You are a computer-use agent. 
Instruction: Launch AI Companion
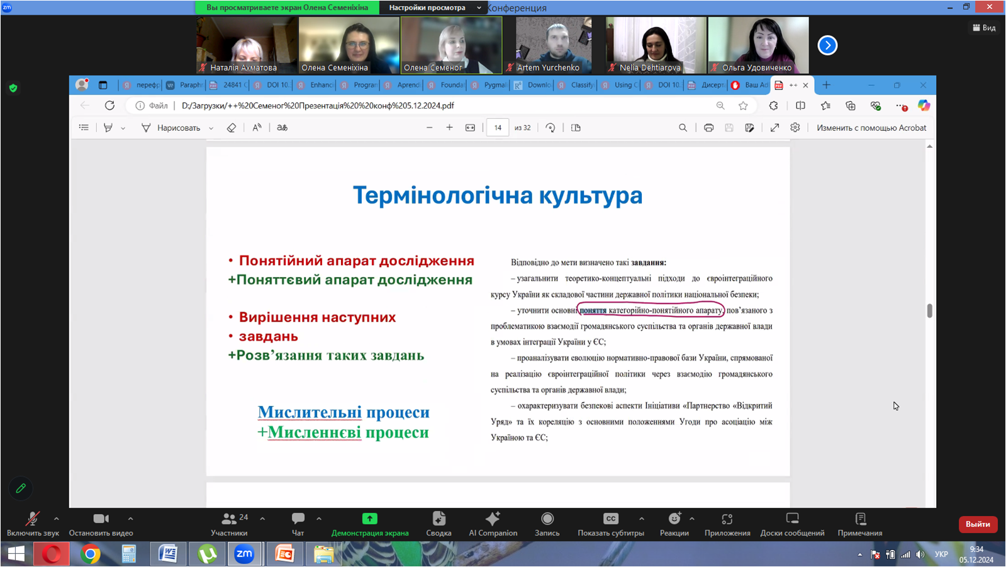coord(493,524)
